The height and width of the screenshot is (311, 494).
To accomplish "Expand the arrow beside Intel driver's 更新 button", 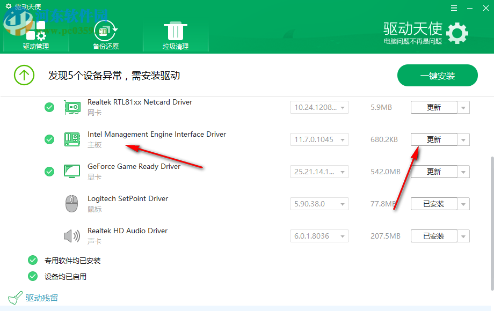I will click(x=464, y=139).
